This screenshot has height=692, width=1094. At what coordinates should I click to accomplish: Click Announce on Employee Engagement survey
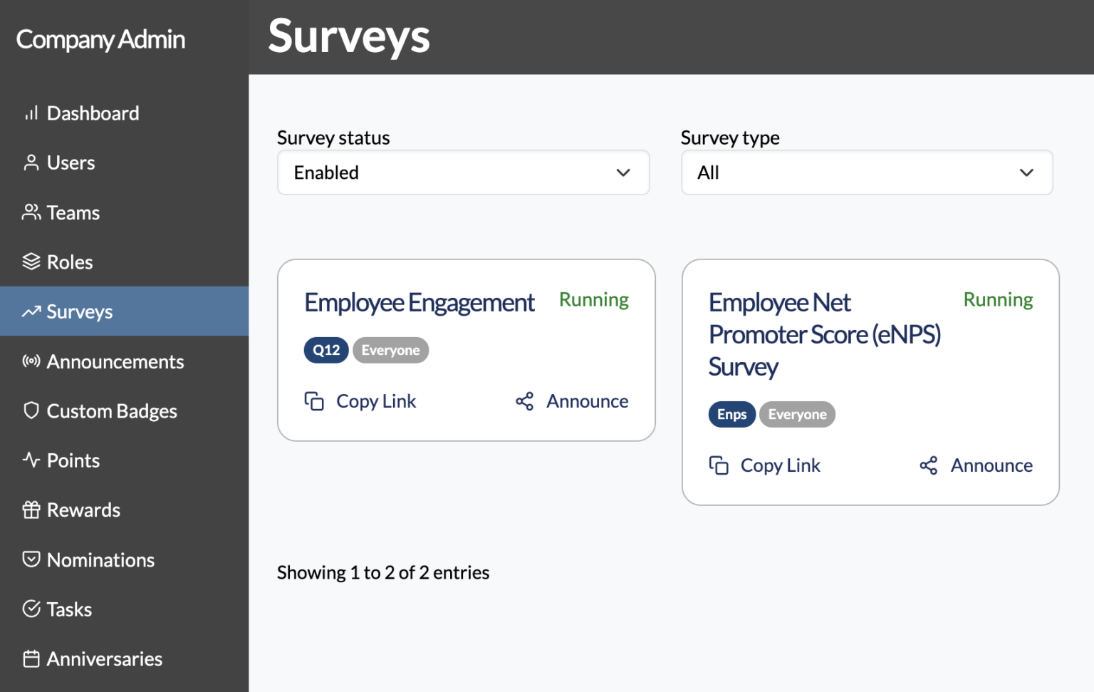pos(587,401)
